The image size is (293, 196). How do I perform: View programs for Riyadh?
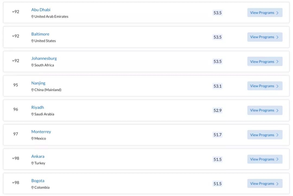pyautogui.click(x=265, y=110)
